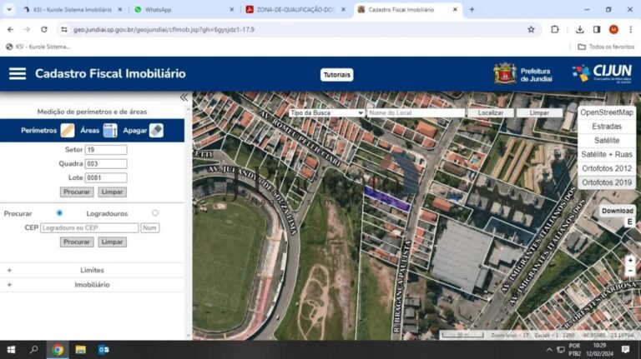
Task: Click the Logradouro ou CEP field
Action: [89, 227]
